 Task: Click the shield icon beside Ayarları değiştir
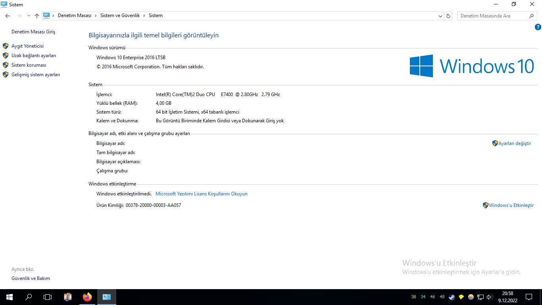click(495, 143)
